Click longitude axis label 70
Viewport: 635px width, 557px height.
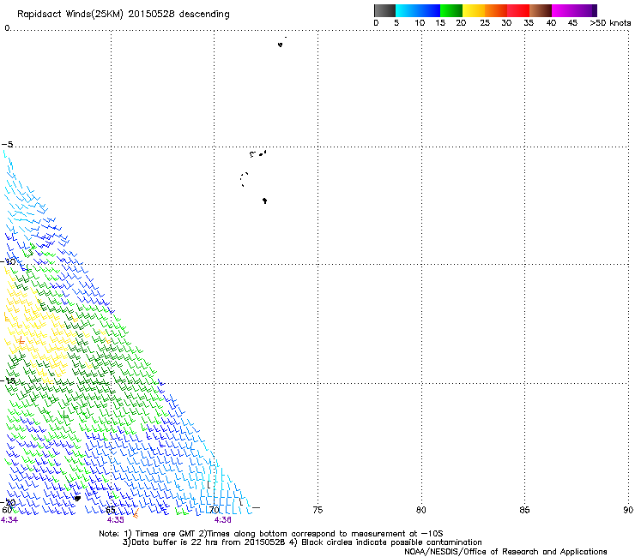tap(215, 510)
